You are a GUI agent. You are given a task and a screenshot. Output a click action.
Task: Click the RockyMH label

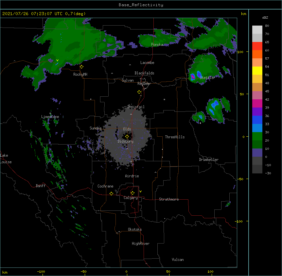point(80,74)
